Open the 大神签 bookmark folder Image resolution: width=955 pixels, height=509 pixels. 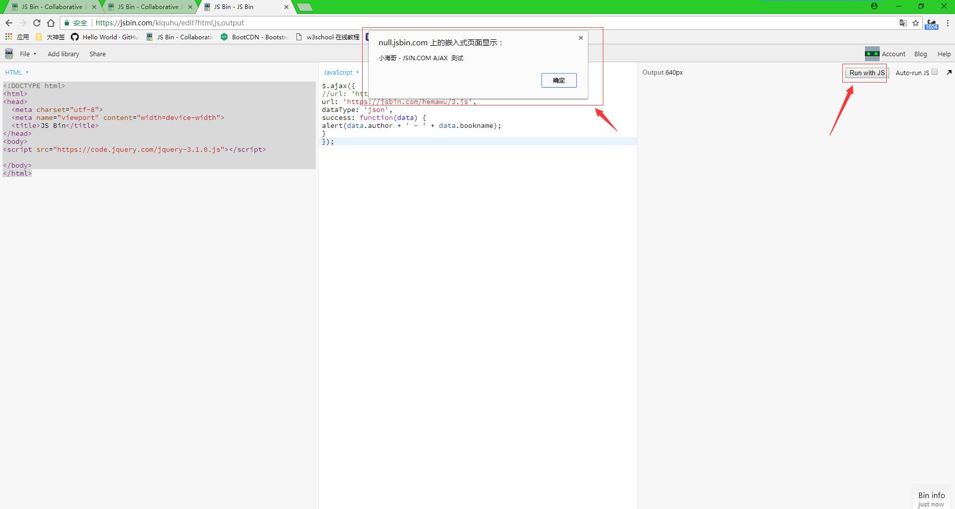pos(50,37)
